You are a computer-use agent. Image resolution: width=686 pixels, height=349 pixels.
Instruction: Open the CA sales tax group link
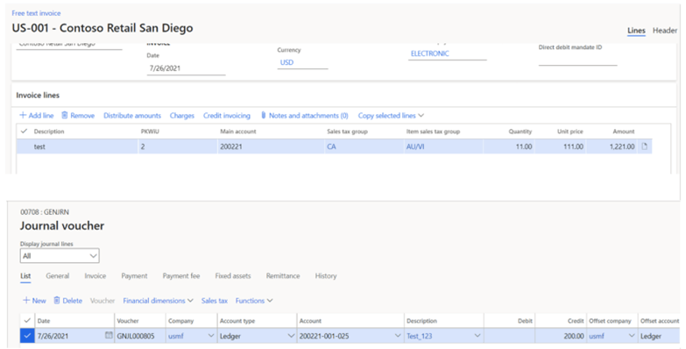click(x=332, y=146)
